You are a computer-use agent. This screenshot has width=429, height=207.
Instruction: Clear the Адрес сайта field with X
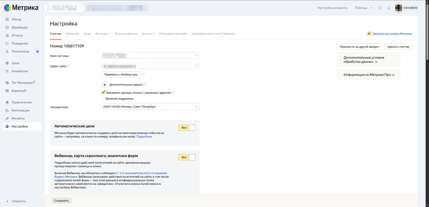196,66
